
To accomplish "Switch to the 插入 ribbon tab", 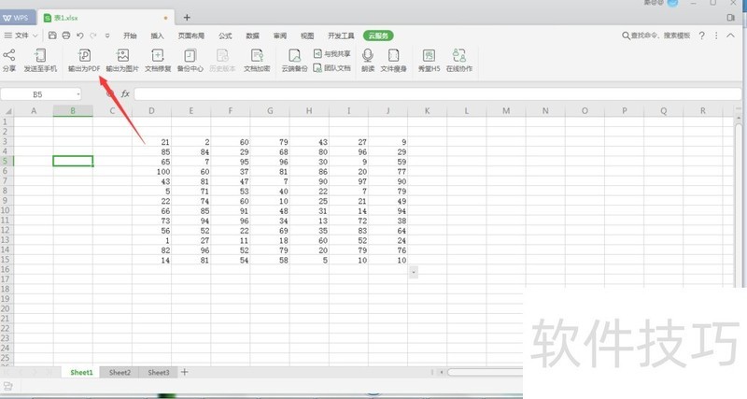I will click(157, 36).
